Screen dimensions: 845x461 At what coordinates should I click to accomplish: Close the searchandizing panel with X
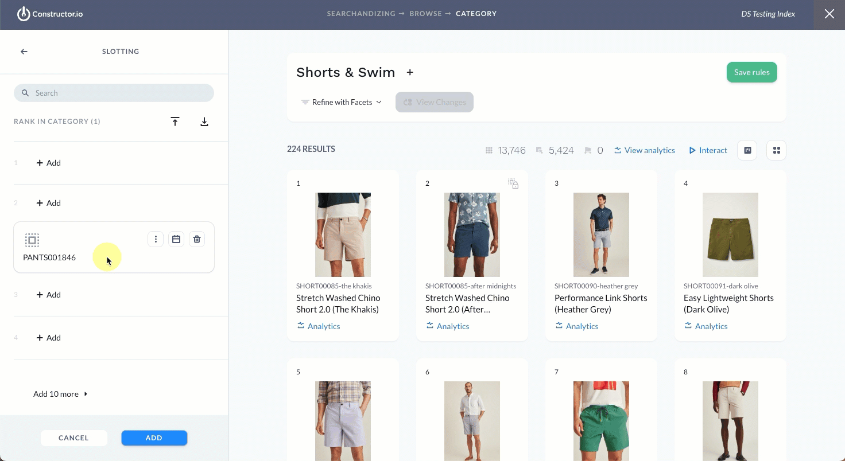(x=830, y=14)
